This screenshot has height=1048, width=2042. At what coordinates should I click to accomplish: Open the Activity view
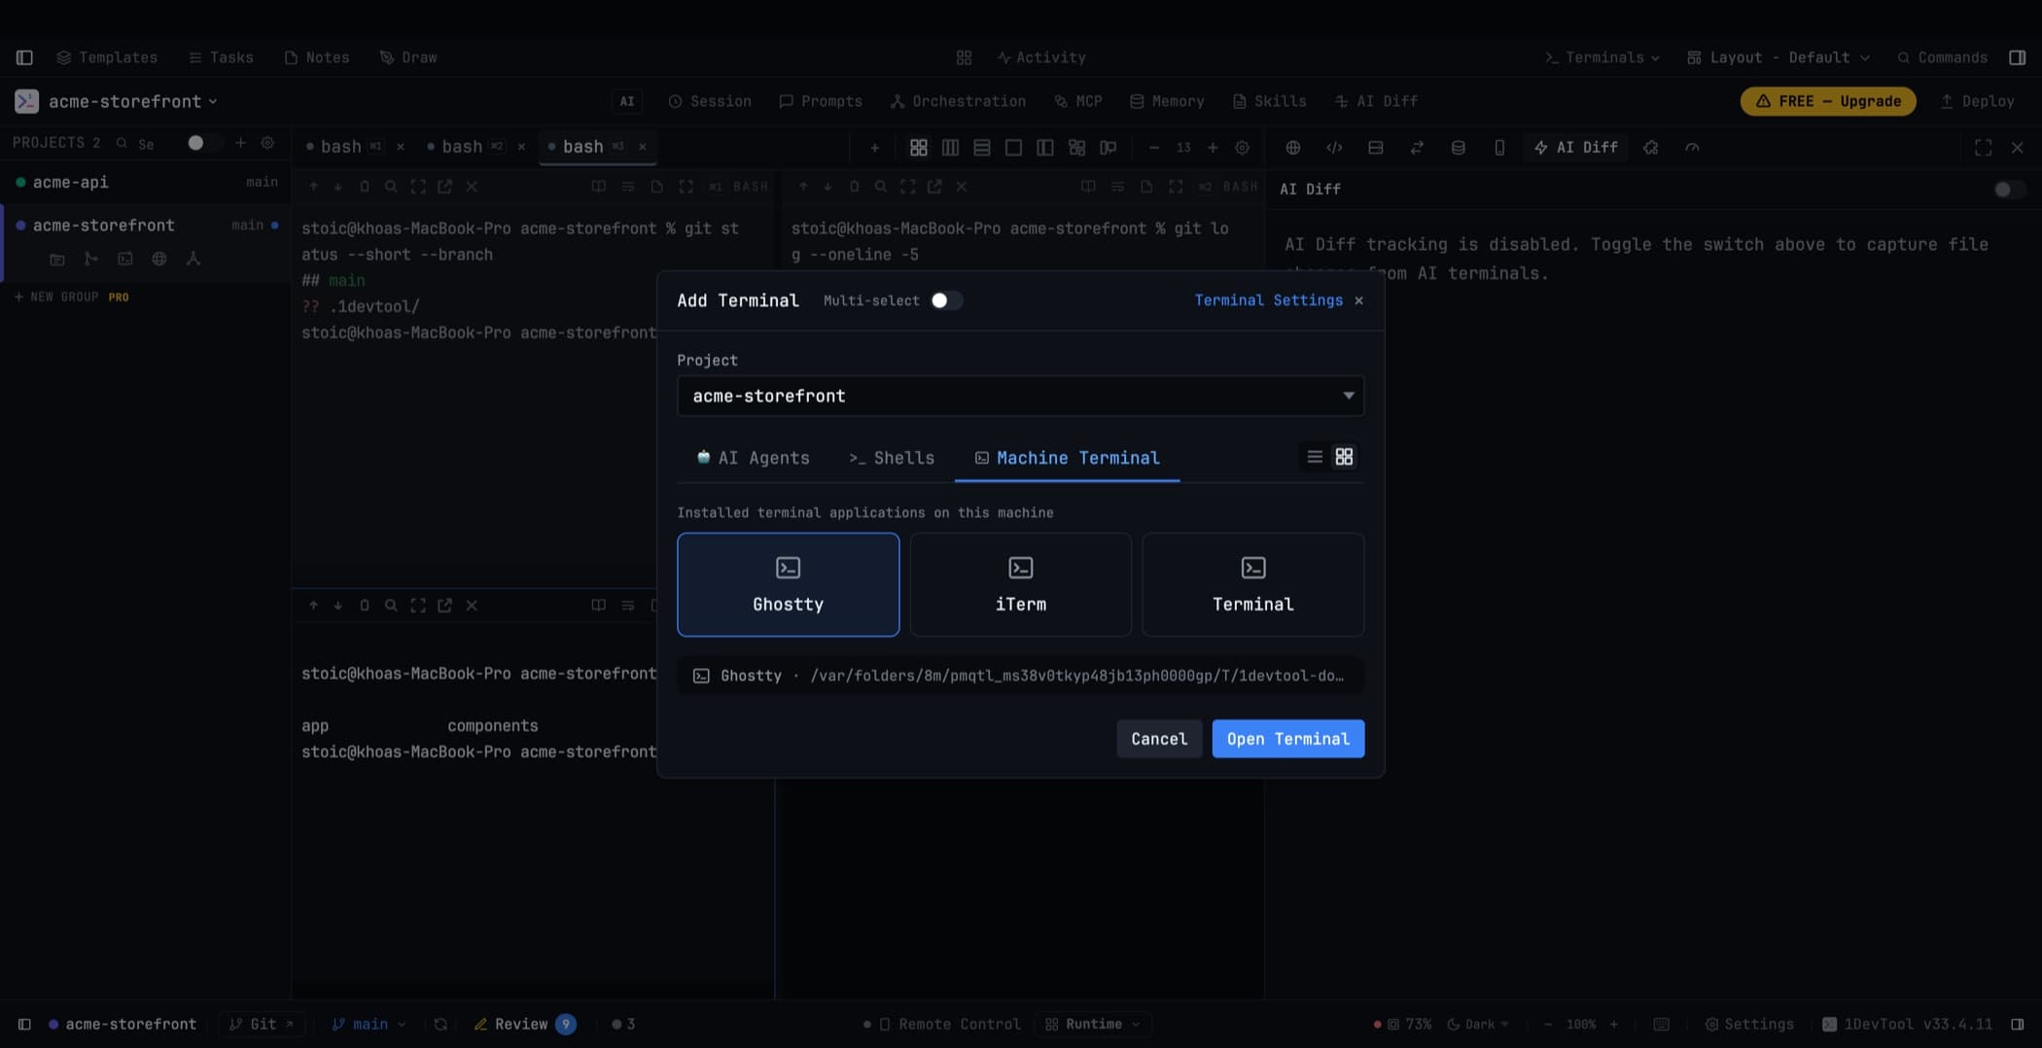pos(1041,57)
